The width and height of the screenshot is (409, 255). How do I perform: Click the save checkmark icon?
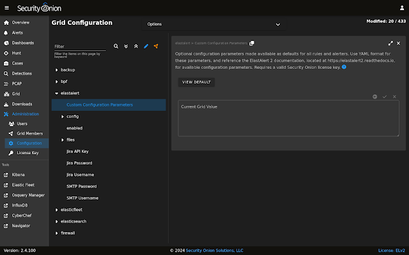(385, 97)
